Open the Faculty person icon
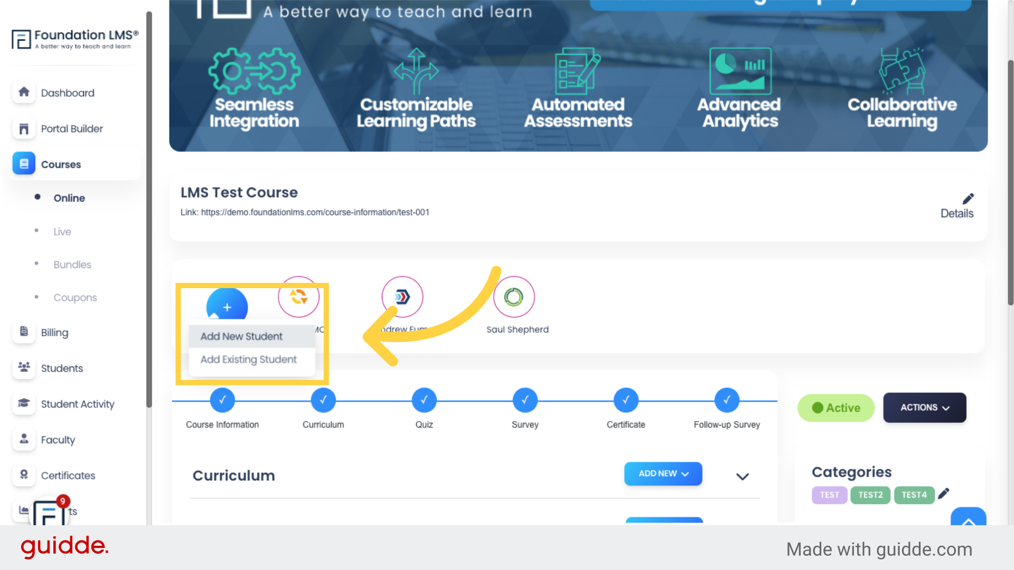Viewport: 1014px width, 570px height. tap(24, 439)
